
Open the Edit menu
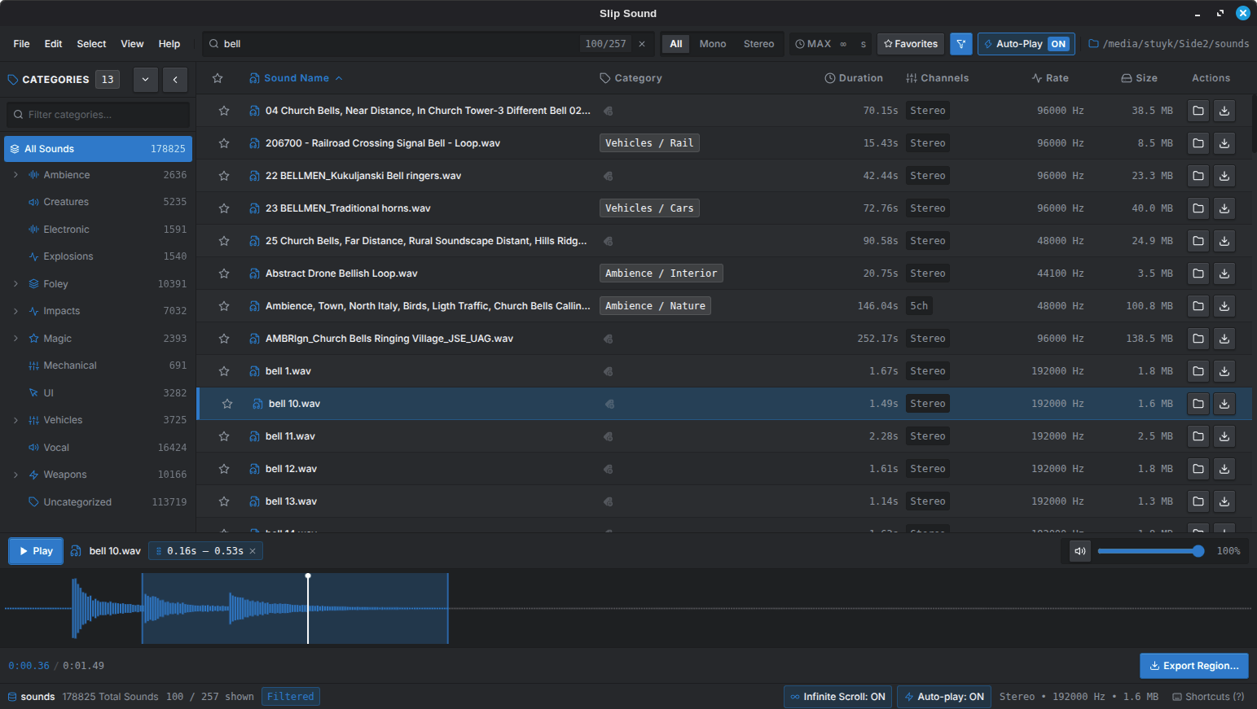(54, 44)
